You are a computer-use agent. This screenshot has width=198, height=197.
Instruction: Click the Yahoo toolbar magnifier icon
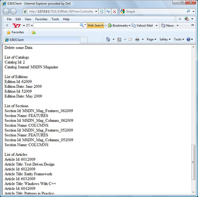(82, 25)
